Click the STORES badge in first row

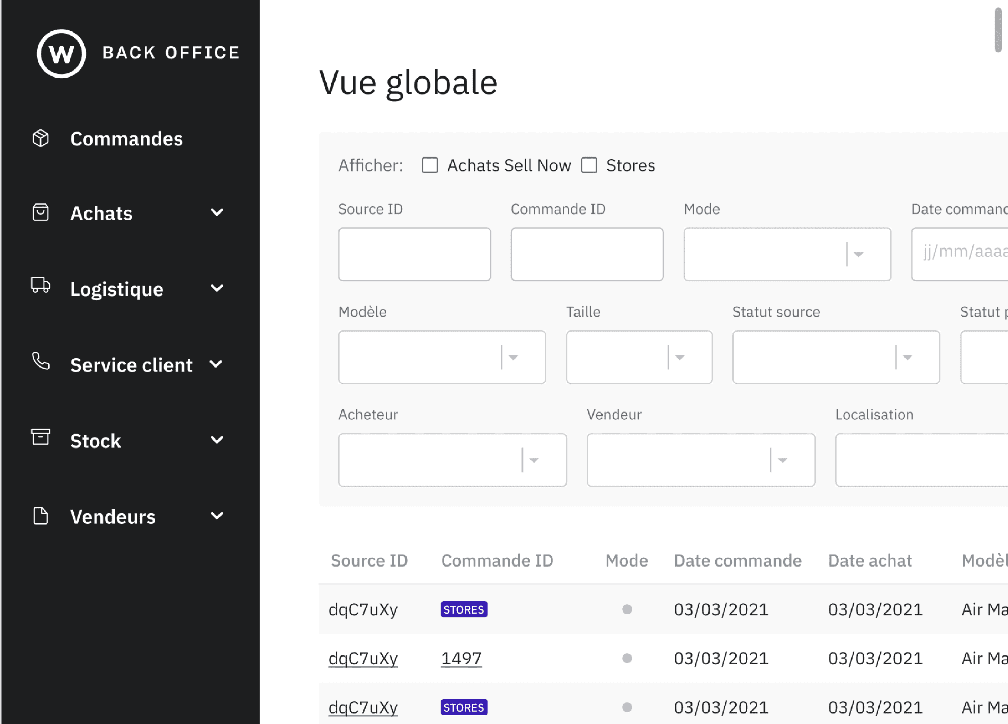[464, 609]
